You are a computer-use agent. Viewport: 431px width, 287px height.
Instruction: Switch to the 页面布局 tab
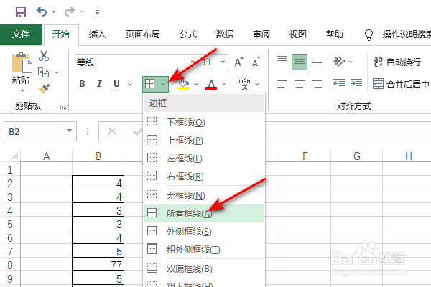143,34
